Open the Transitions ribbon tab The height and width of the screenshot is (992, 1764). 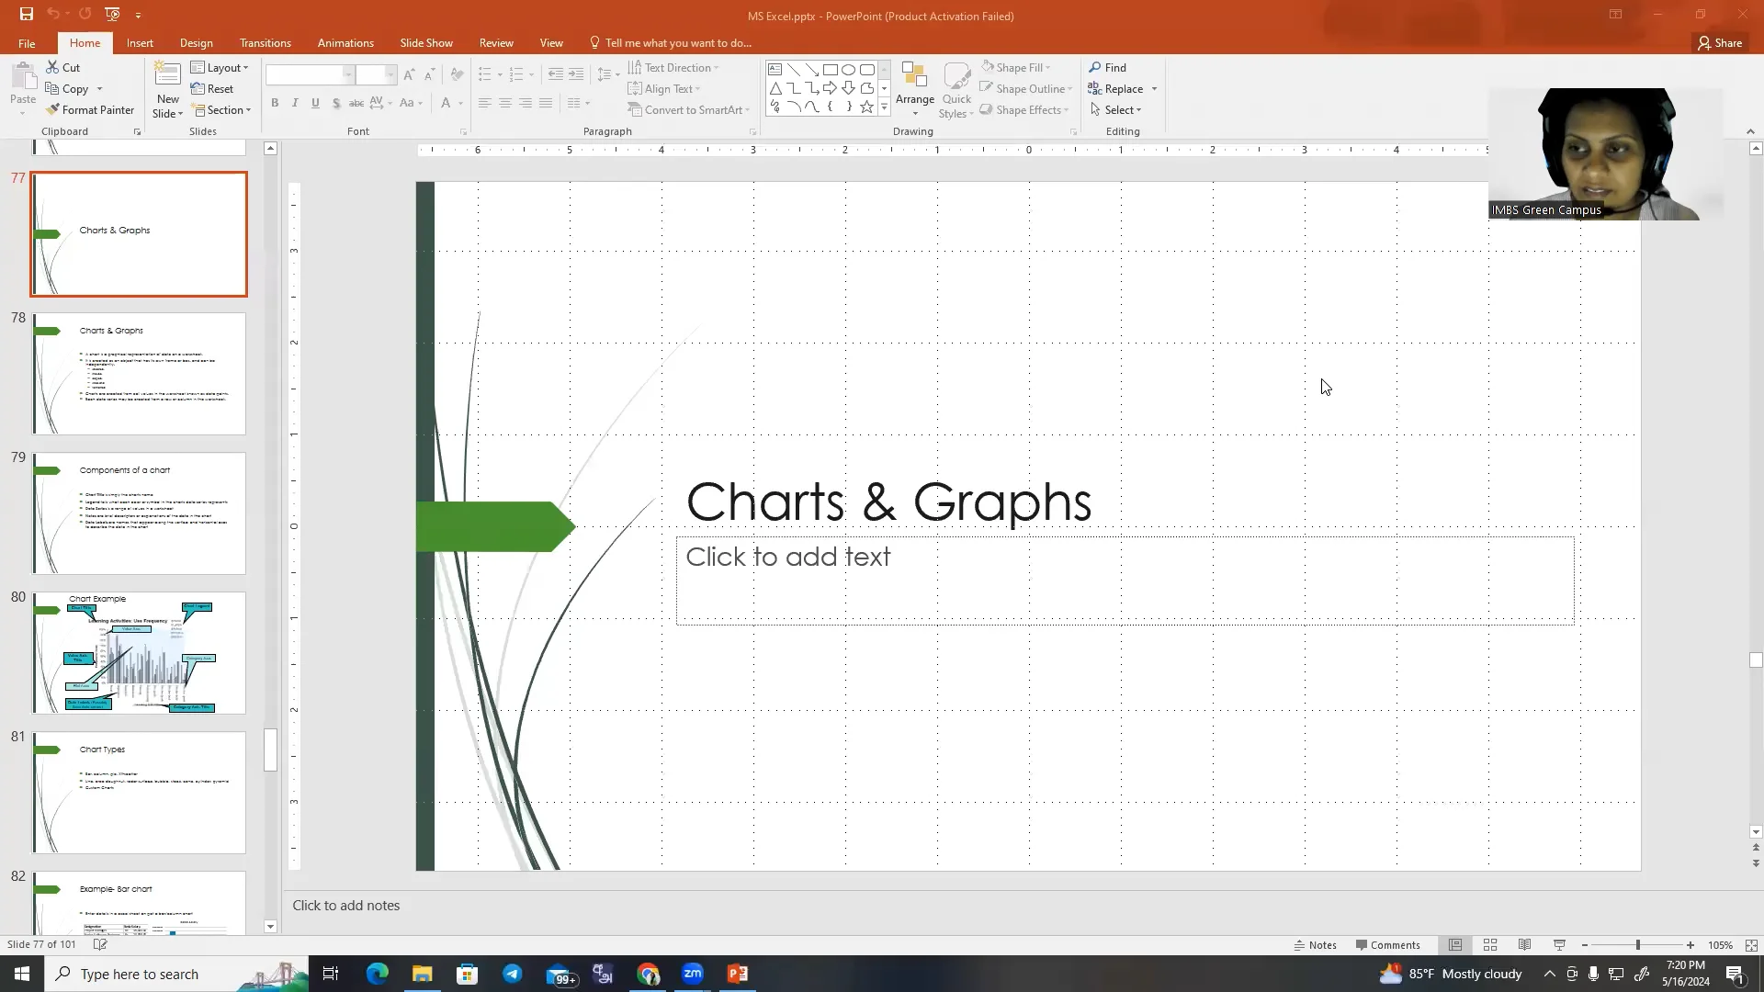point(265,43)
